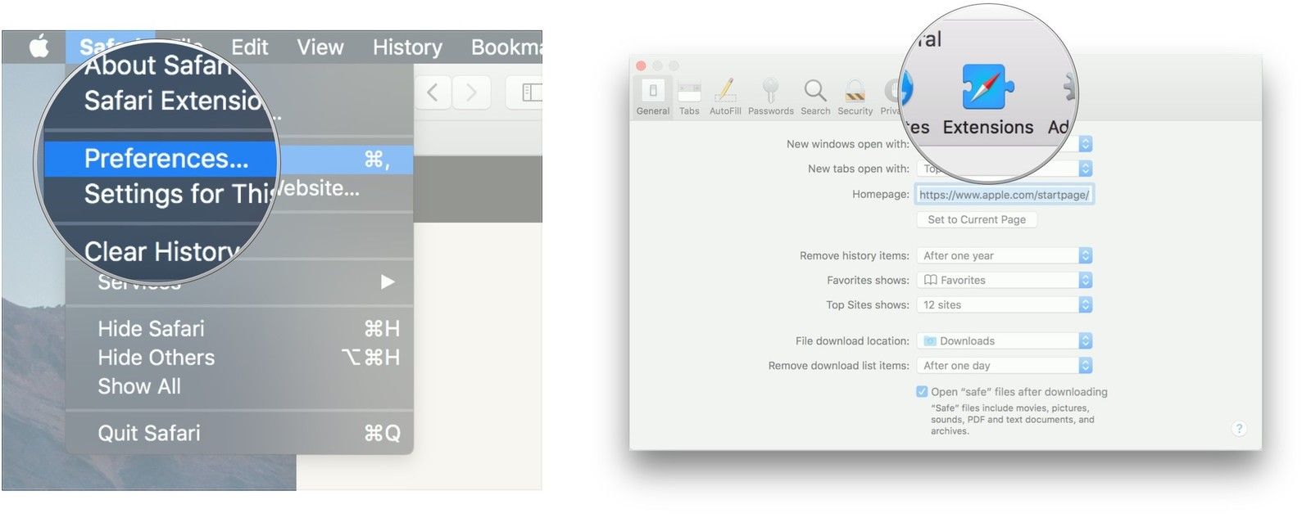Open the Top Sites shows dropdown
The image size is (1311, 518).
click(x=1004, y=304)
